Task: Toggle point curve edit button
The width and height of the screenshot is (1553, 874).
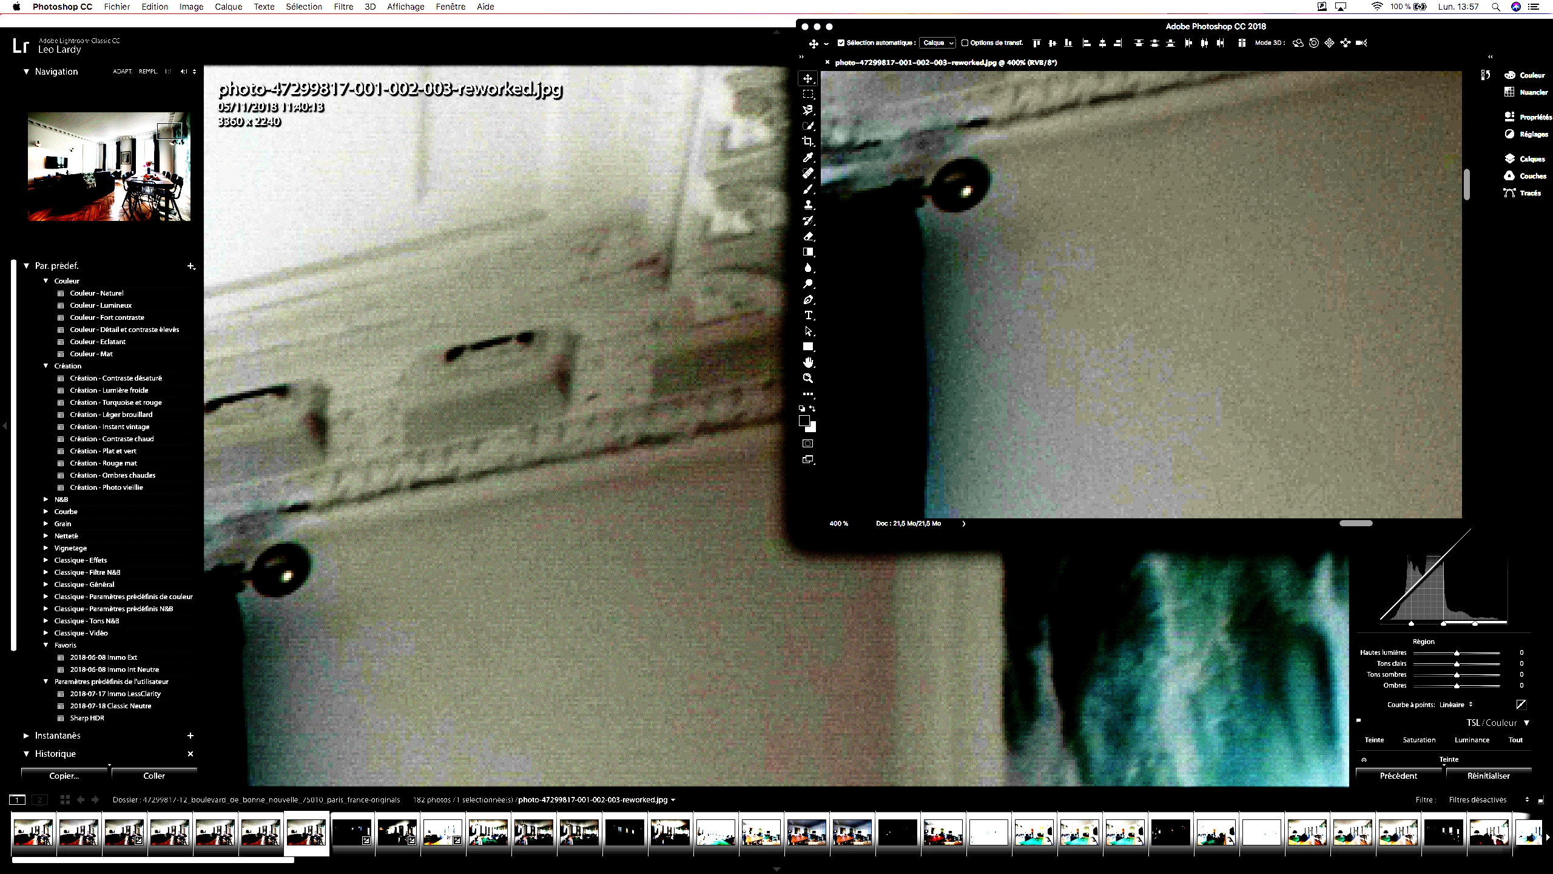Action: pos(1521,704)
